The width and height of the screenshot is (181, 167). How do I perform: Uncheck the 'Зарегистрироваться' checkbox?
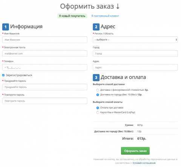(x=3, y=75)
